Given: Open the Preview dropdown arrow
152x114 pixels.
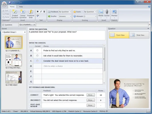Looking at the screenshot, I should (x=114, y=18).
